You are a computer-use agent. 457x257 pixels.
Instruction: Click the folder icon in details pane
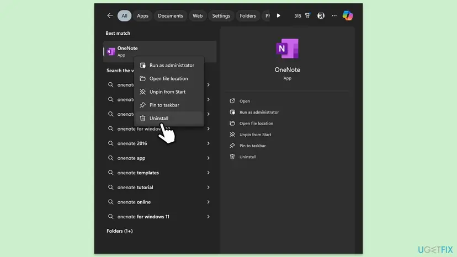coord(232,123)
